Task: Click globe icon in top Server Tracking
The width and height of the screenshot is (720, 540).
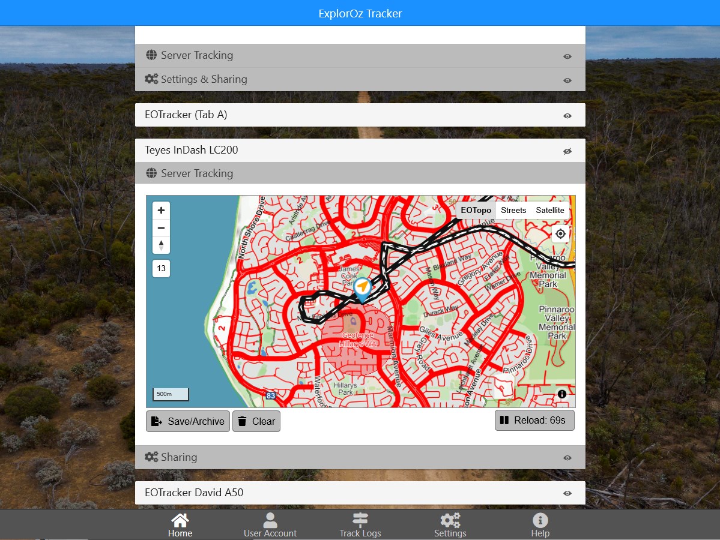Action: pyautogui.click(x=151, y=55)
